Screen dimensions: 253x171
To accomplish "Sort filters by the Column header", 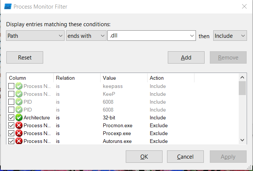I will (x=30, y=78).
